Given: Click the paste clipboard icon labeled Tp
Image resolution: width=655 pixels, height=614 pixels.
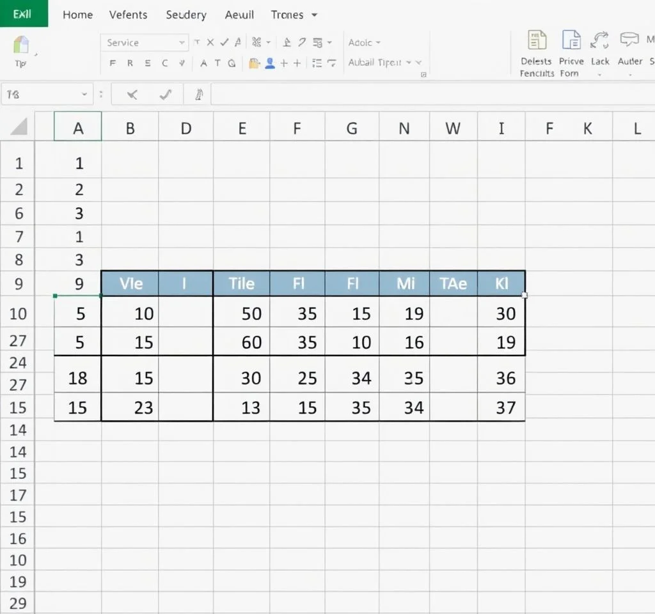Looking at the screenshot, I should 21,45.
